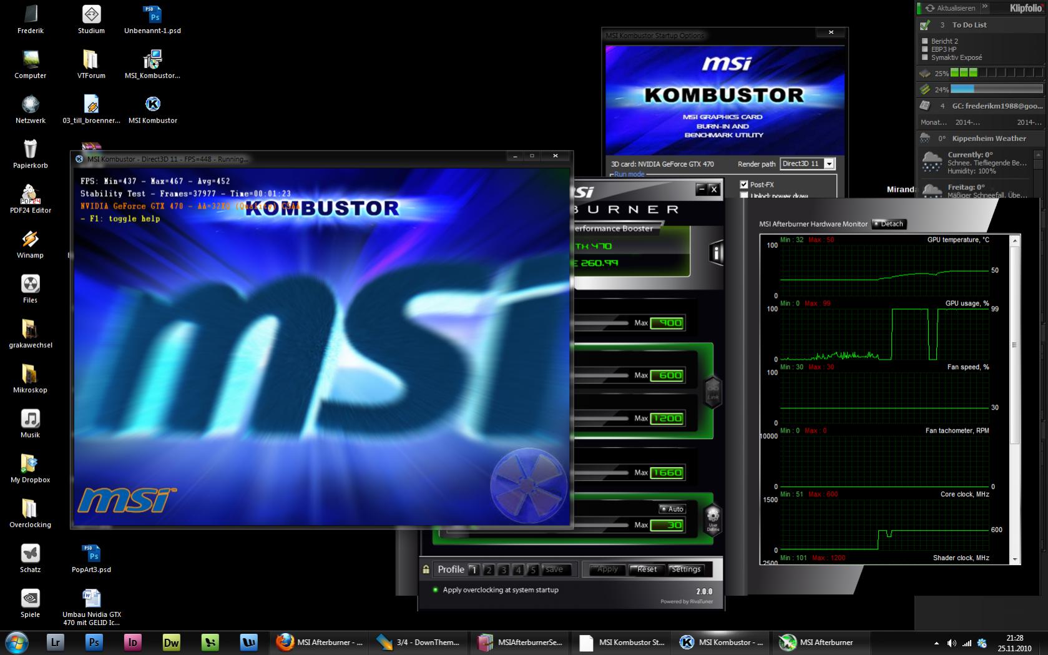
Task: Click the taskbar volume speaker icon
Action: [951, 643]
